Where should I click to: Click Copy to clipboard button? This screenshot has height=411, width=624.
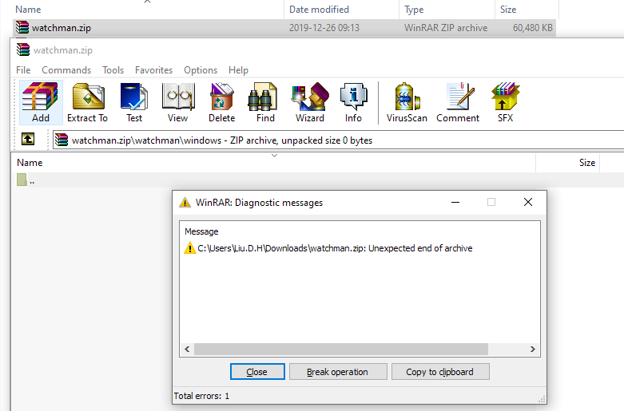point(440,372)
